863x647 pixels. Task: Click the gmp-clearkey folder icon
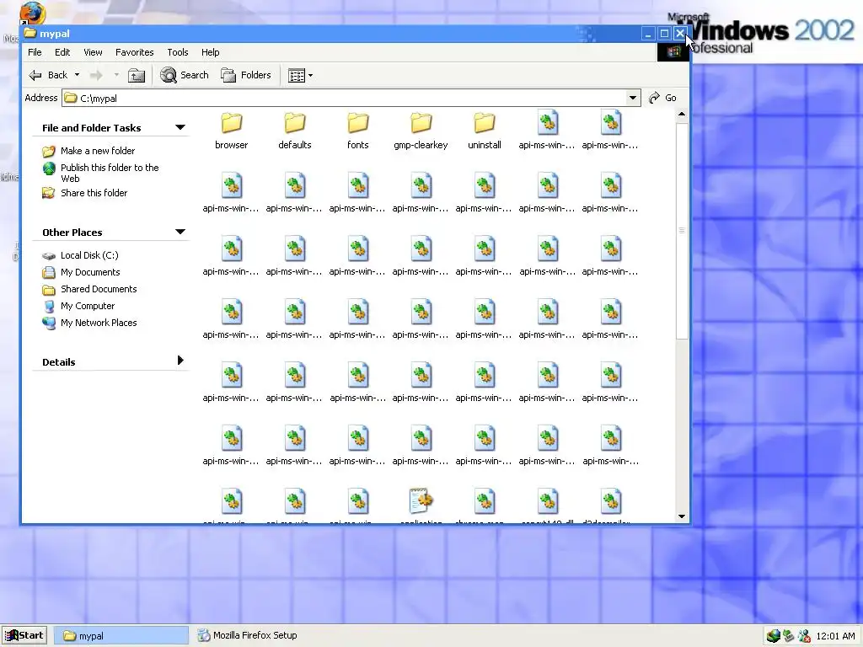pyautogui.click(x=421, y=123)
